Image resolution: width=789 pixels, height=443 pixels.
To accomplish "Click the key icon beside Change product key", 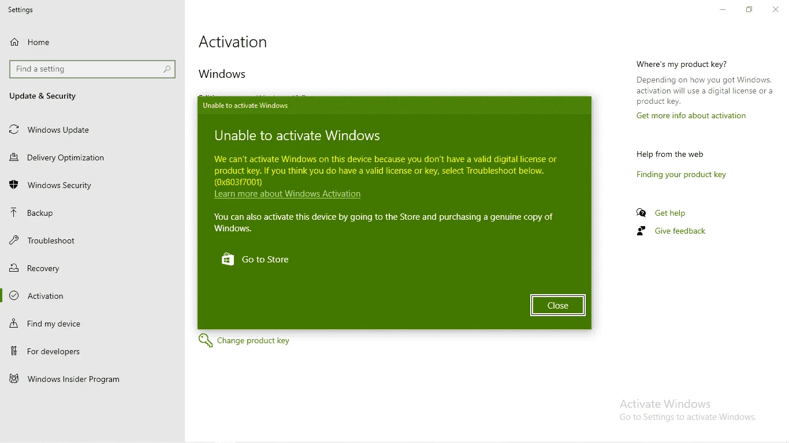I will (x=205, y=340).
